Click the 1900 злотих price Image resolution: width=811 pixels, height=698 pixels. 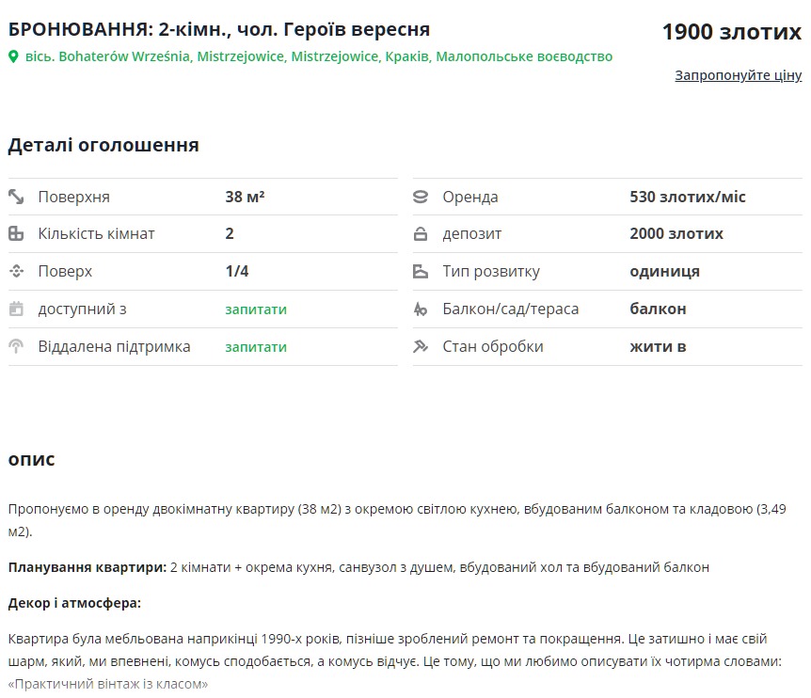tap(731, 32)
